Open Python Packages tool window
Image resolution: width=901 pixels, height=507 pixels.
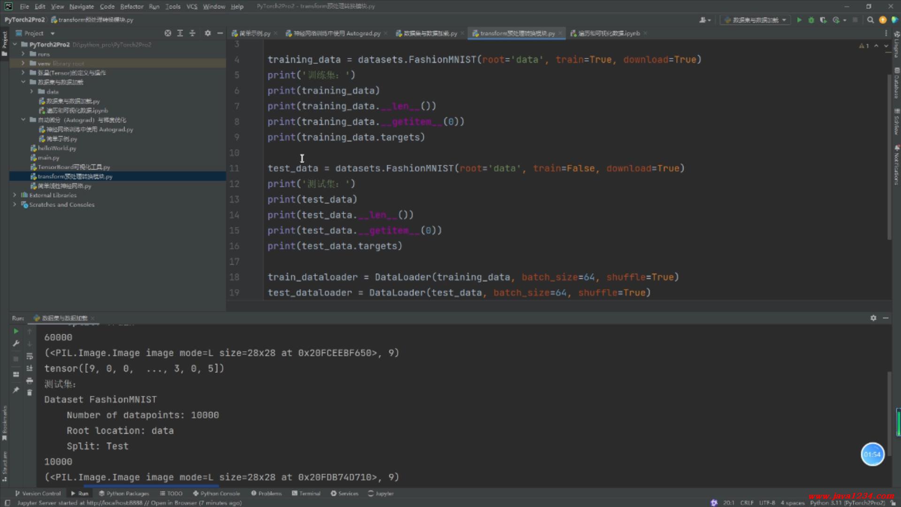(x=124, y=493)
